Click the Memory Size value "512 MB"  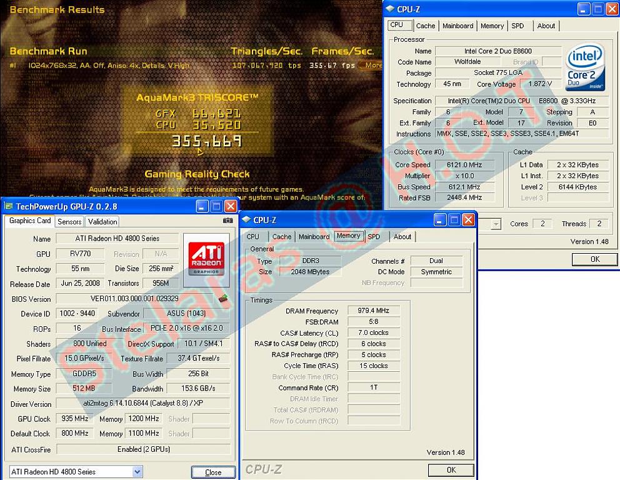pos(84,389)
